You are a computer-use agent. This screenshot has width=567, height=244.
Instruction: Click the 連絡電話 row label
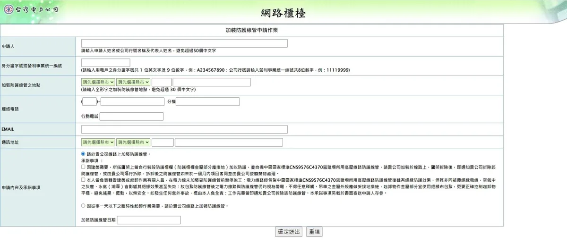click(x=10, y=109)
